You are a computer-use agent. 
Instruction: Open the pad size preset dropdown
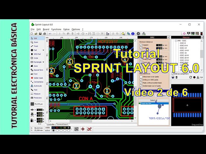click(35, 115)
